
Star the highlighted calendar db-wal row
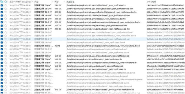(5, 39)
